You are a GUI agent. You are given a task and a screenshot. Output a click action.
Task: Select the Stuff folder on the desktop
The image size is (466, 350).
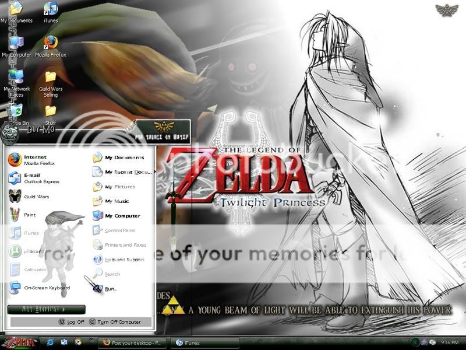coord(51,114)
